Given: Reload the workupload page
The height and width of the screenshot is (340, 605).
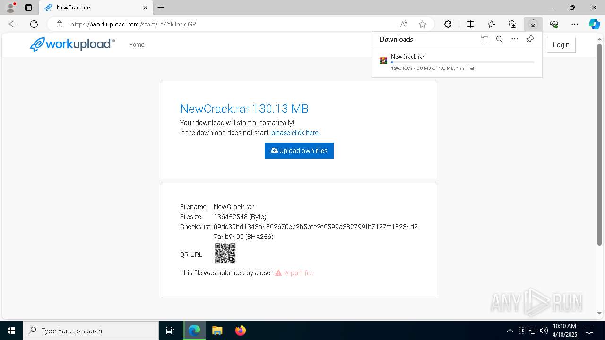Looking at the screenshot, I should click(34, 24).
